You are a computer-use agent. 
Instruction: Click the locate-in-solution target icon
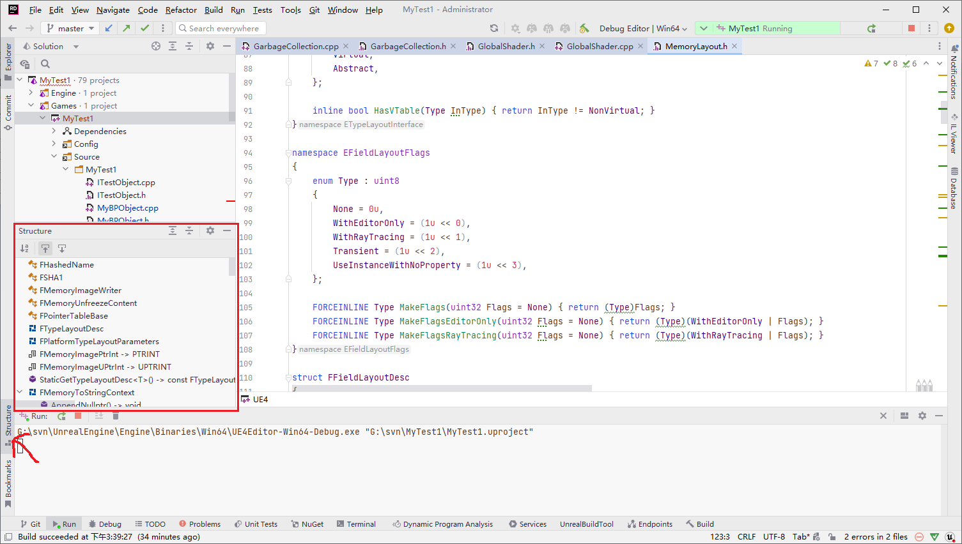click(x=156, y=46)
